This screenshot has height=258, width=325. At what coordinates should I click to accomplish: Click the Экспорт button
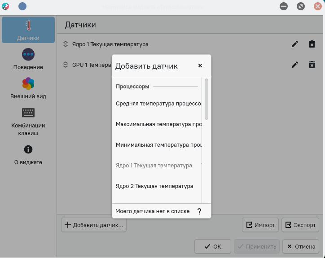(x=300, y=225)
